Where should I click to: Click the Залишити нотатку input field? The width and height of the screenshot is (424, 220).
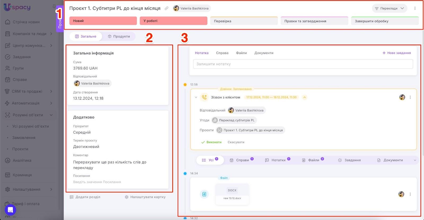coord(303,64)
